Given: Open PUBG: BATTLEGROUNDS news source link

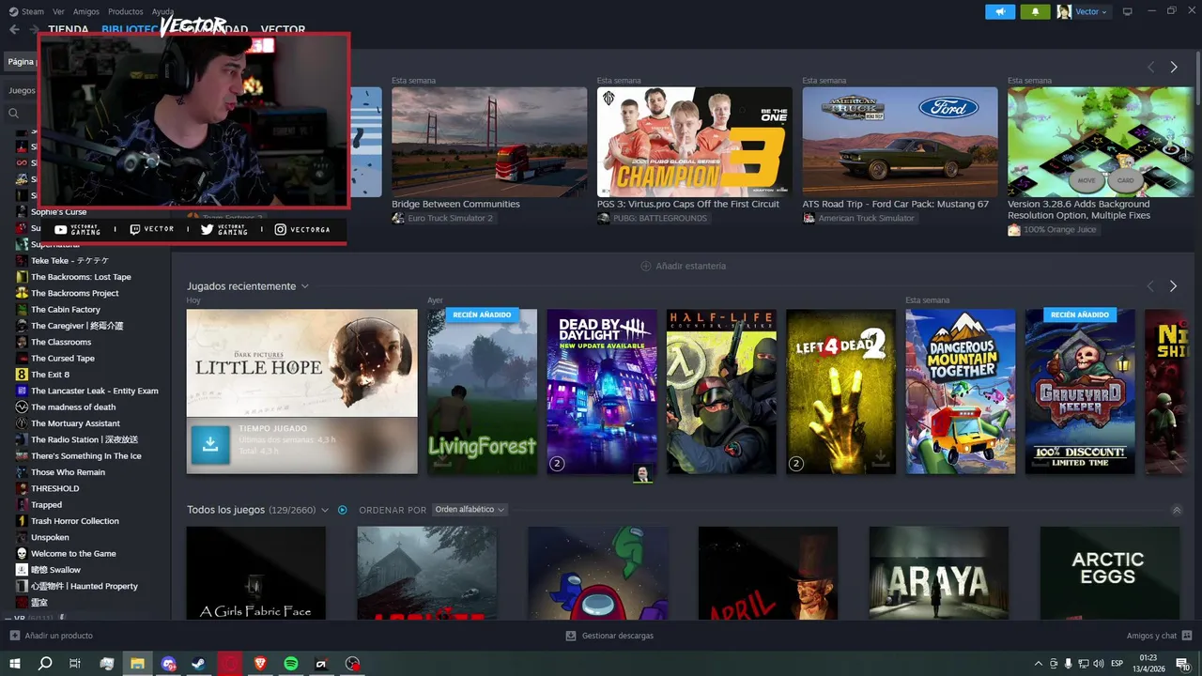Looking at the screenshot, I should point(660,218).
